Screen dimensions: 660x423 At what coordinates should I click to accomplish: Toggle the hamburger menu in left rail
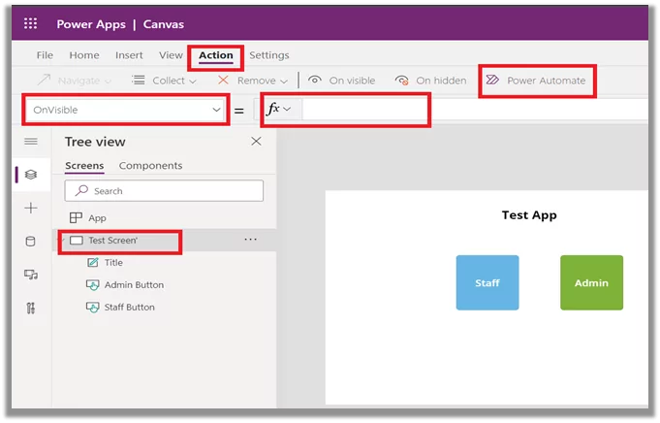[x=31, y=142]
